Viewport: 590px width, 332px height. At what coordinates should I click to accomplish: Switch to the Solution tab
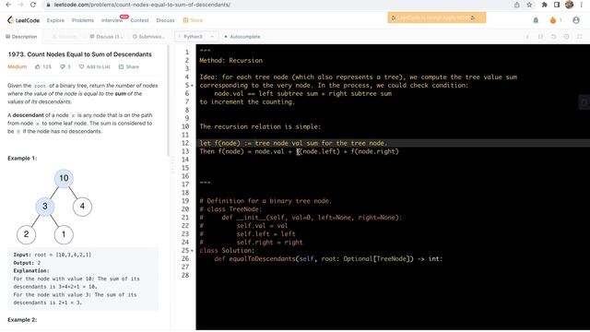[65, 37]
